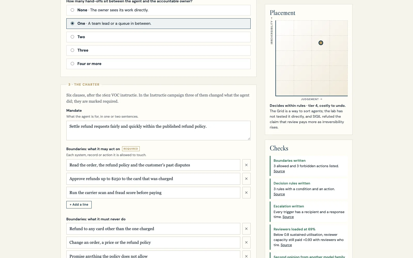The width and height of the screenshot is (413, 258).
Task: Select the 'None' hand-offs option
Action: 158,10
